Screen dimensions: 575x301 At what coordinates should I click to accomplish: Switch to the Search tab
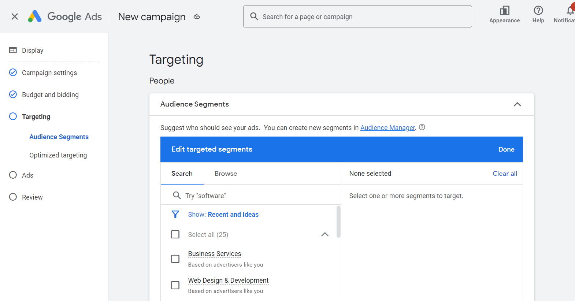tap(182, 174)
